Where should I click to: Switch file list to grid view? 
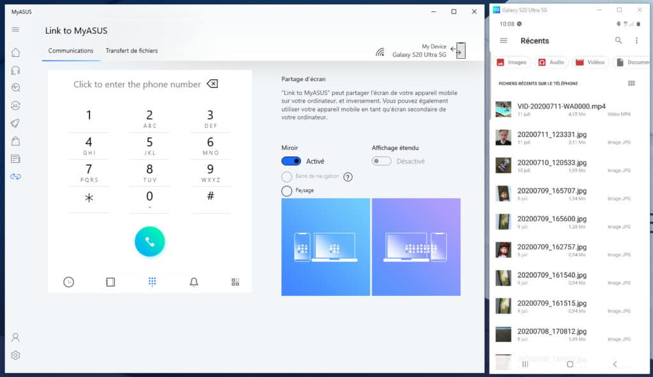click(631, 84)
